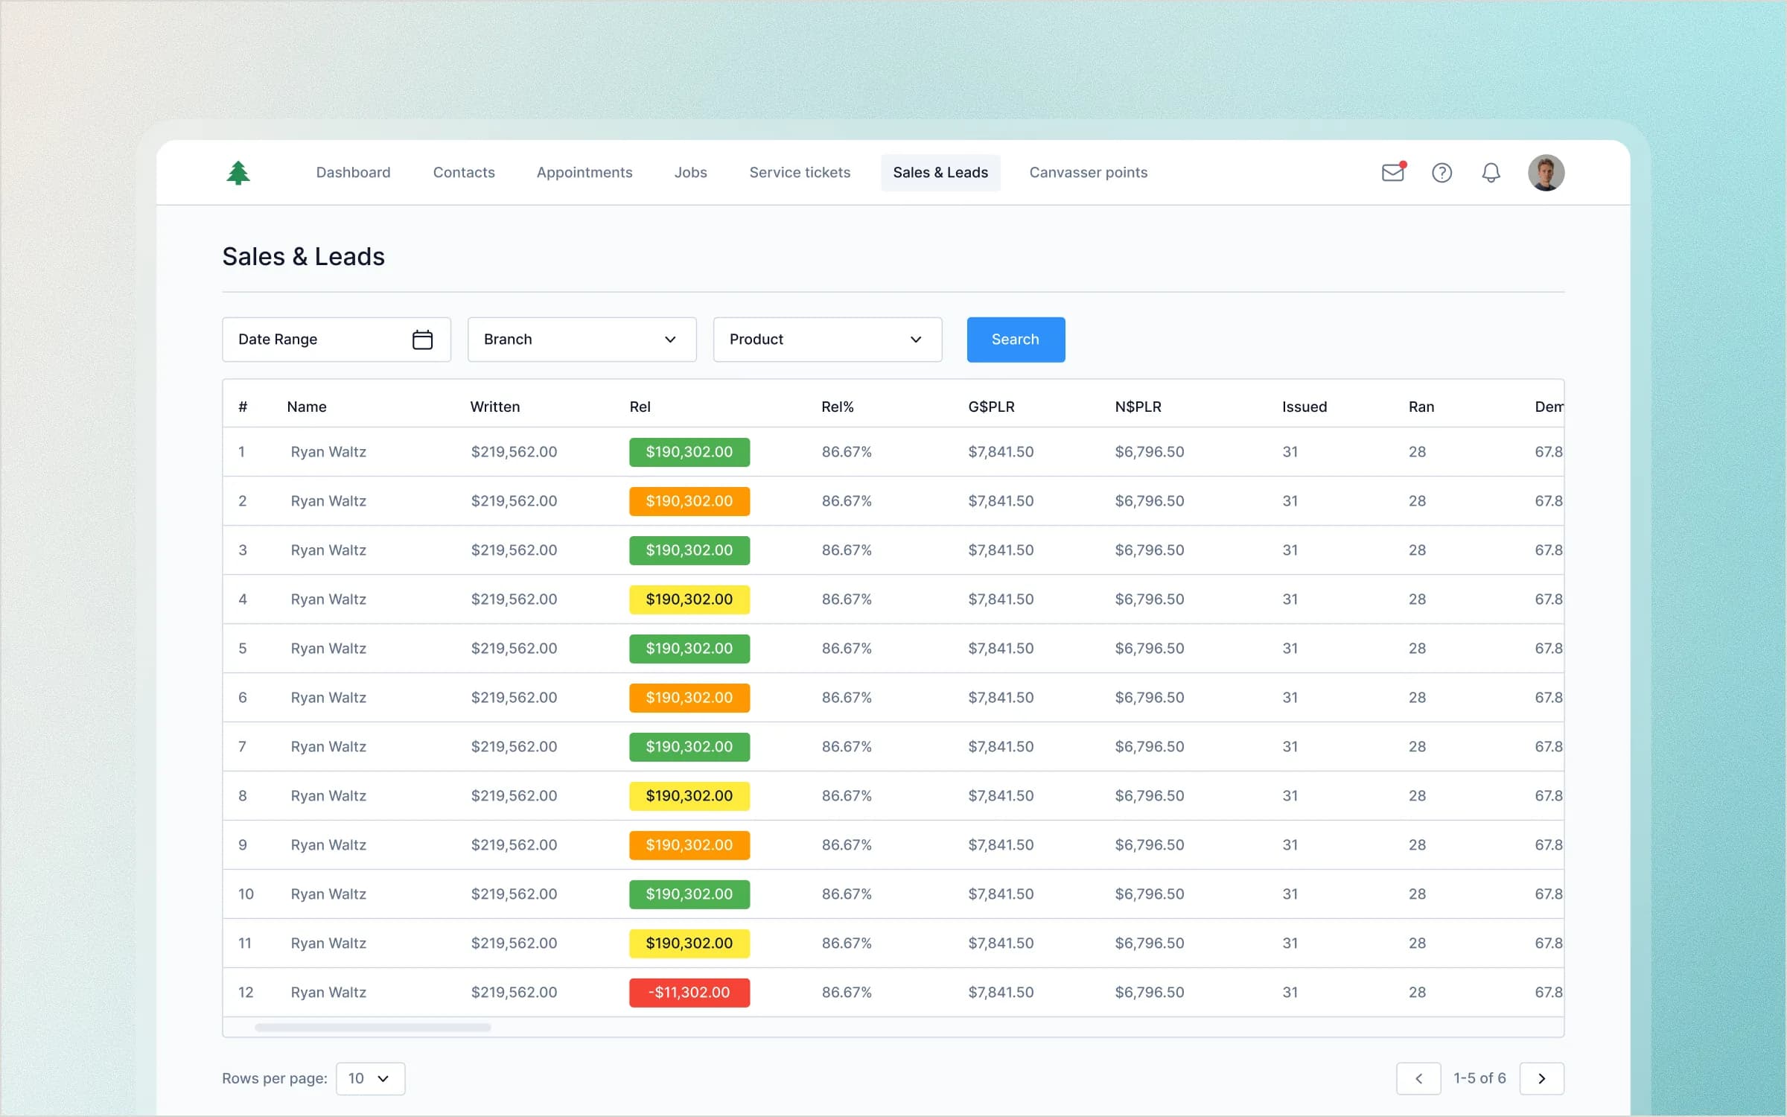Click orange Rel badge in row 6
The width and height of the screenshot is (1787, 1117).
point(689,698)
